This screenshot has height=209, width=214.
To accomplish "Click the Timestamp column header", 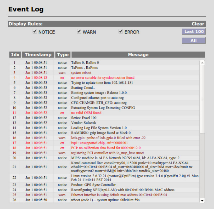I will tap(38, 54).
